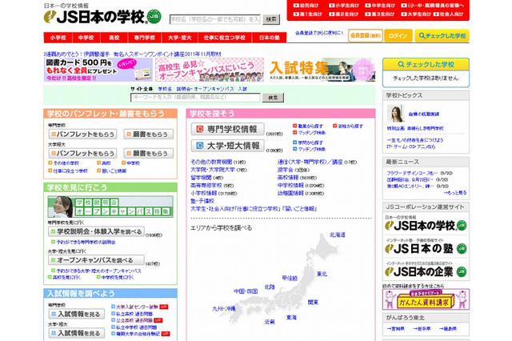Click the woman's photo in 学校トピックス
This screenshot has height=341, width=512.
click(395, 114)
